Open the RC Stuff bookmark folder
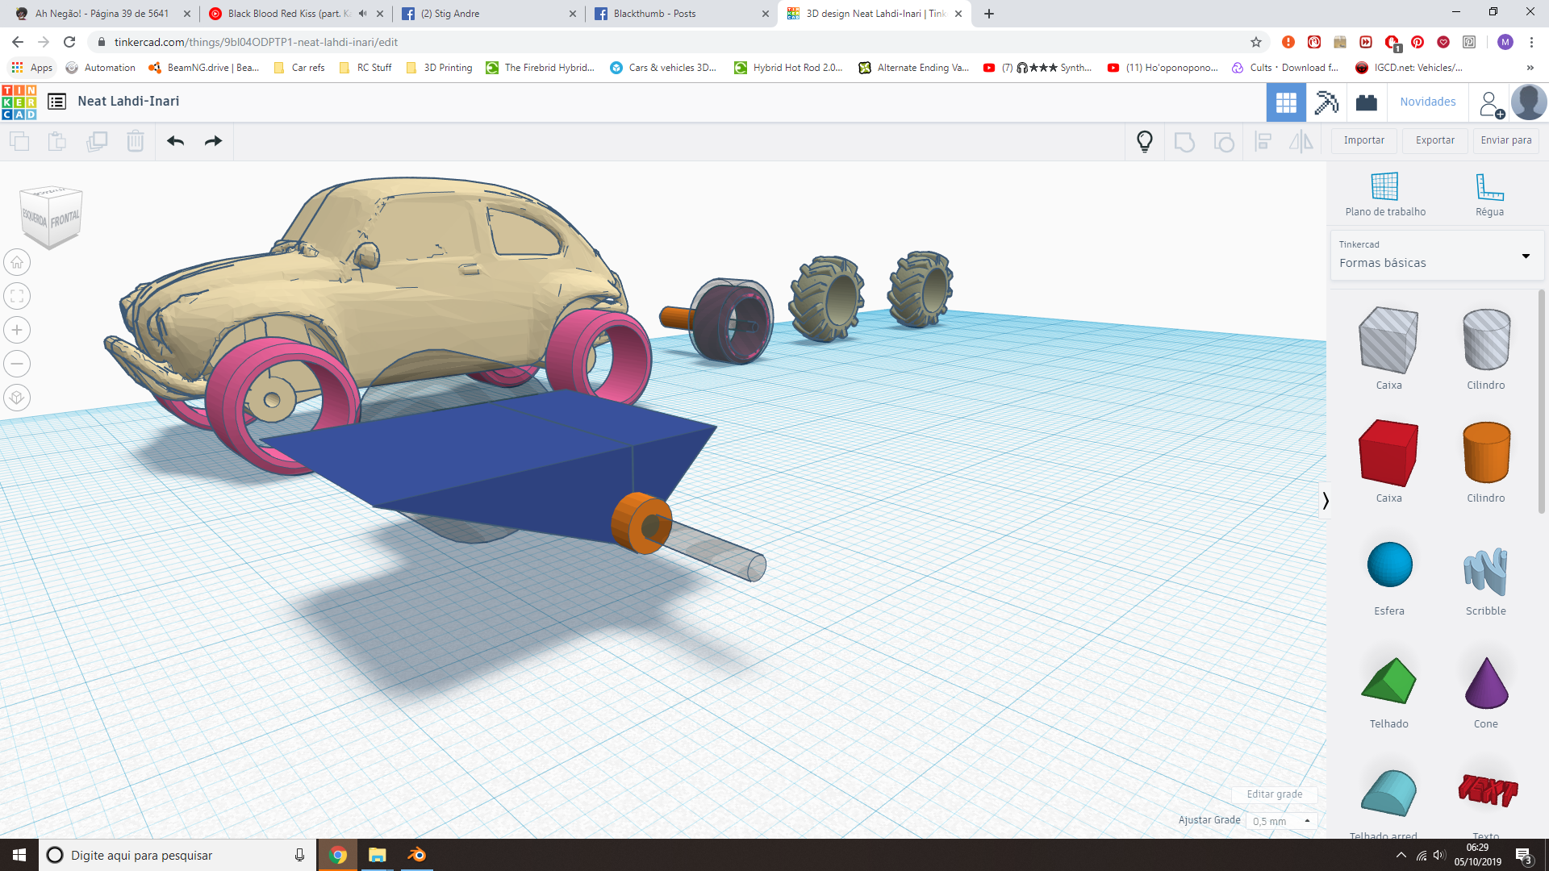 (x=366, y=68)
